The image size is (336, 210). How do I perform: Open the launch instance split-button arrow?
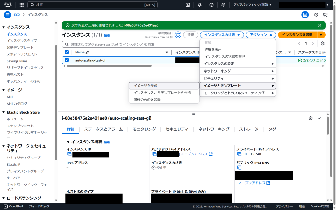[321, 35]
